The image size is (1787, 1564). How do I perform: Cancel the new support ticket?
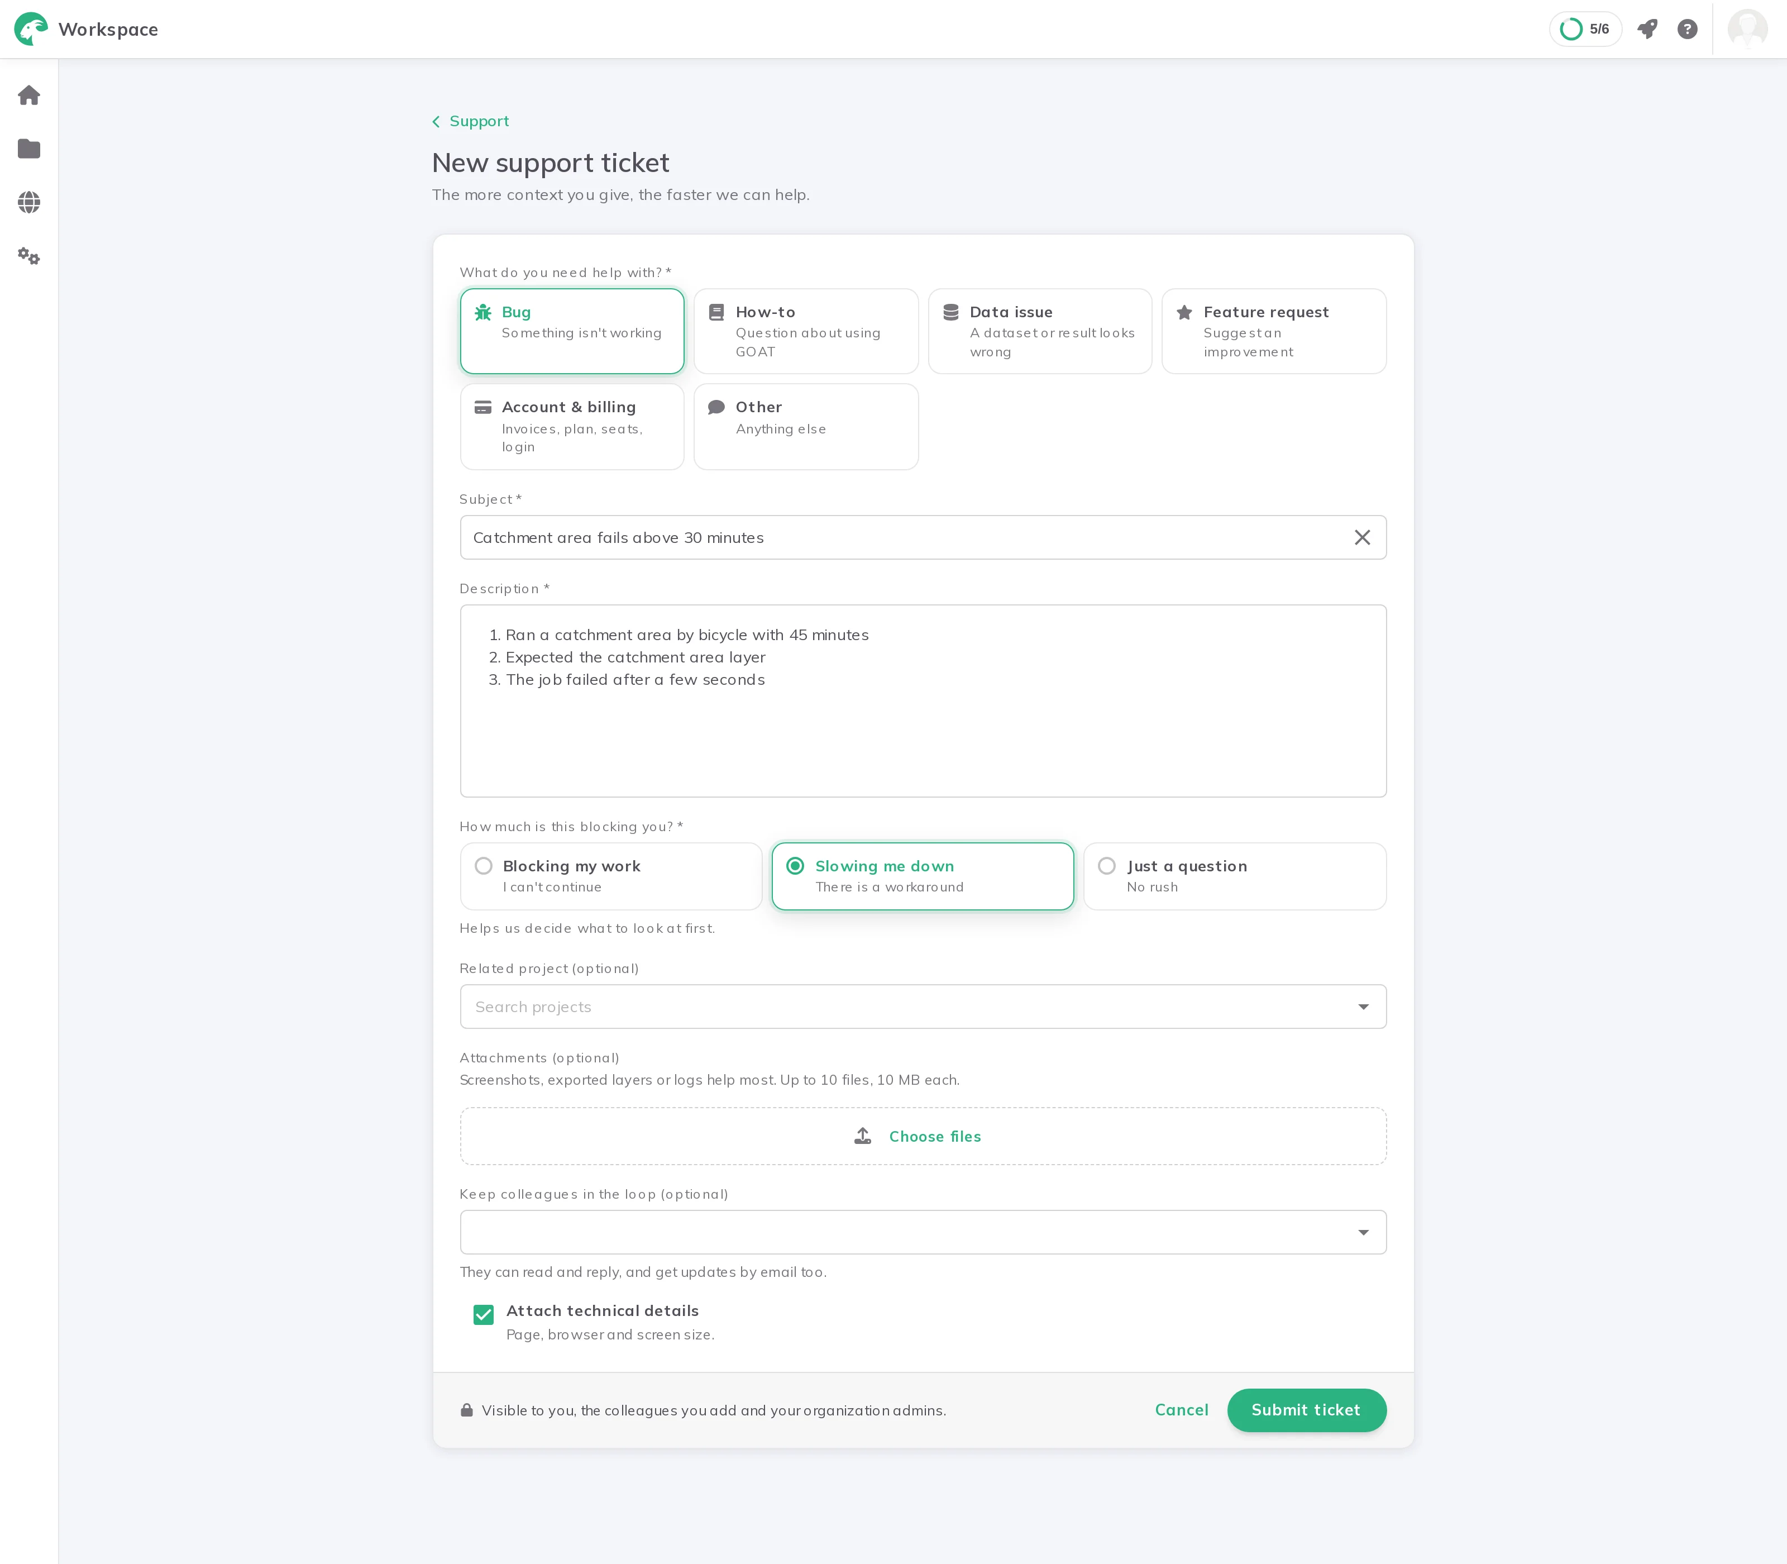click(1182, 1409)
